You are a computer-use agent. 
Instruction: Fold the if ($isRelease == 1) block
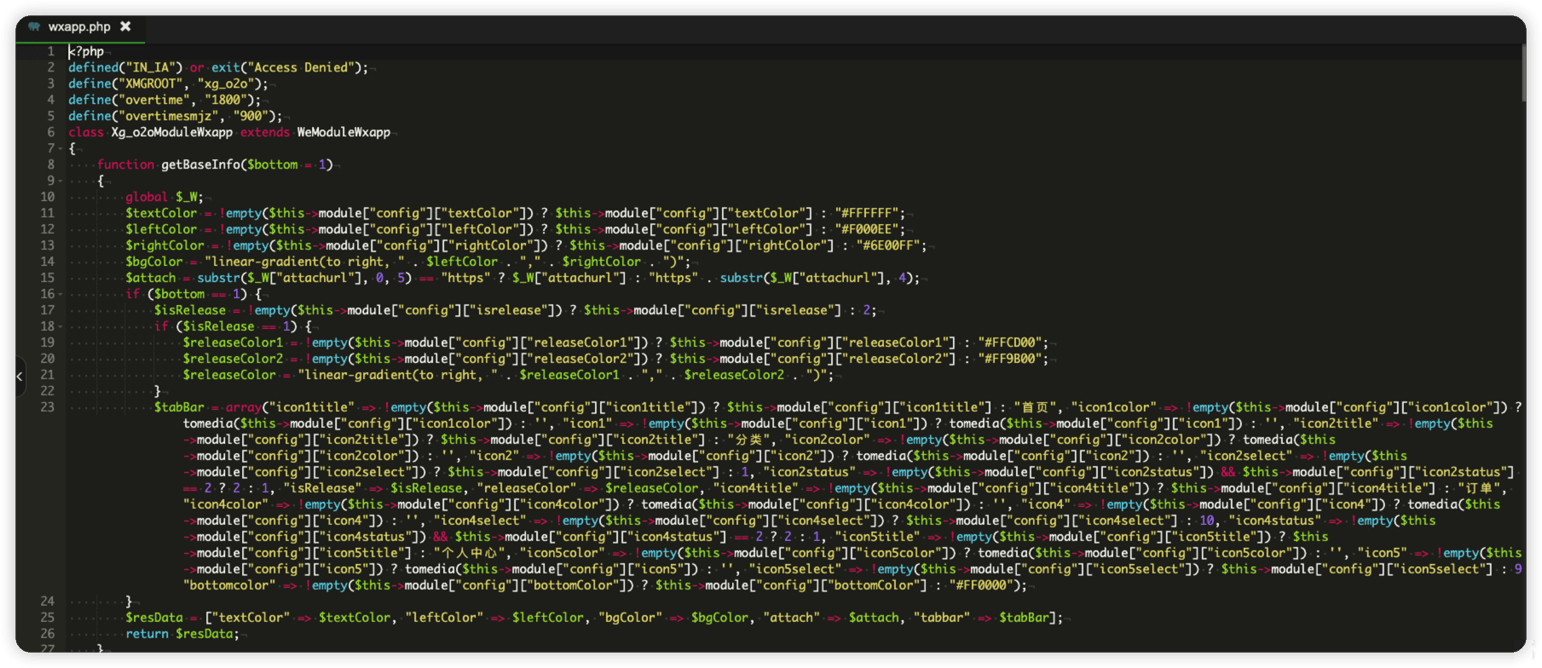[60, 327]
